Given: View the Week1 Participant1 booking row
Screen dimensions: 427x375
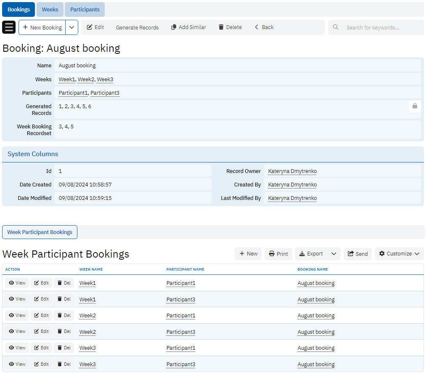Looking at the screenshot, I should [x=17, y=283].
